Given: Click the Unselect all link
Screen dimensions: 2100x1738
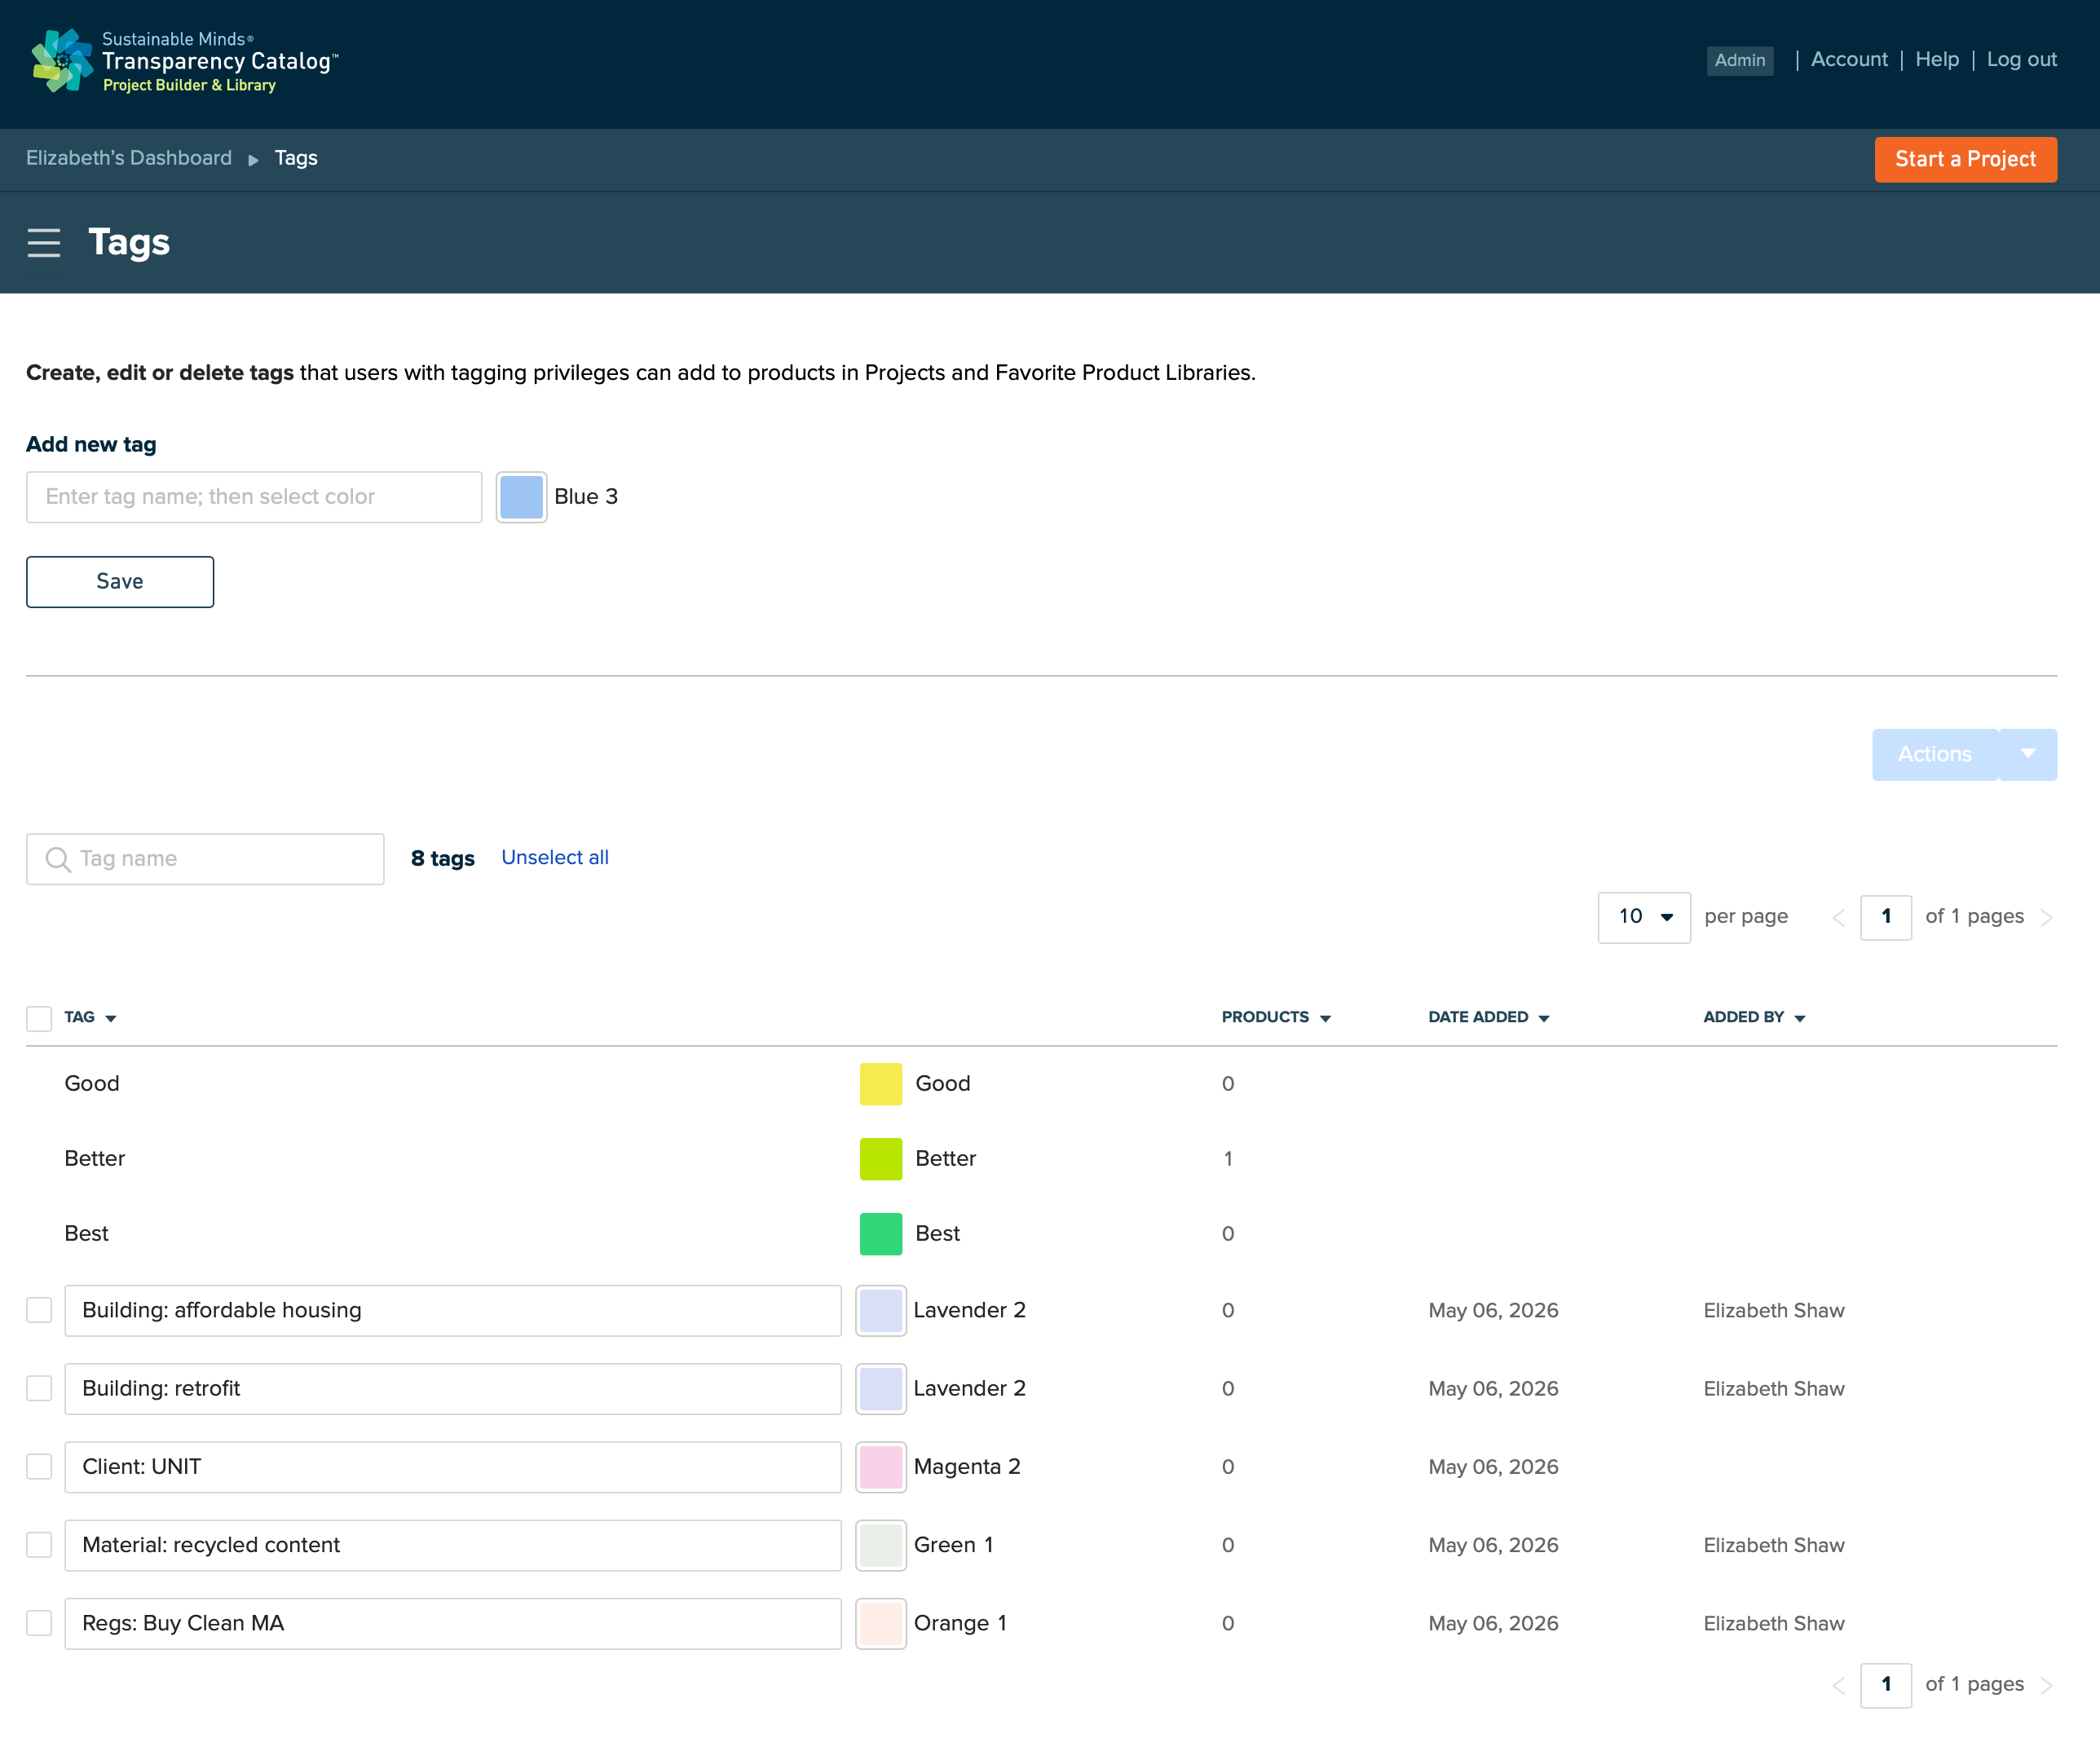Looking at the screenshot, I should [555, 857].
